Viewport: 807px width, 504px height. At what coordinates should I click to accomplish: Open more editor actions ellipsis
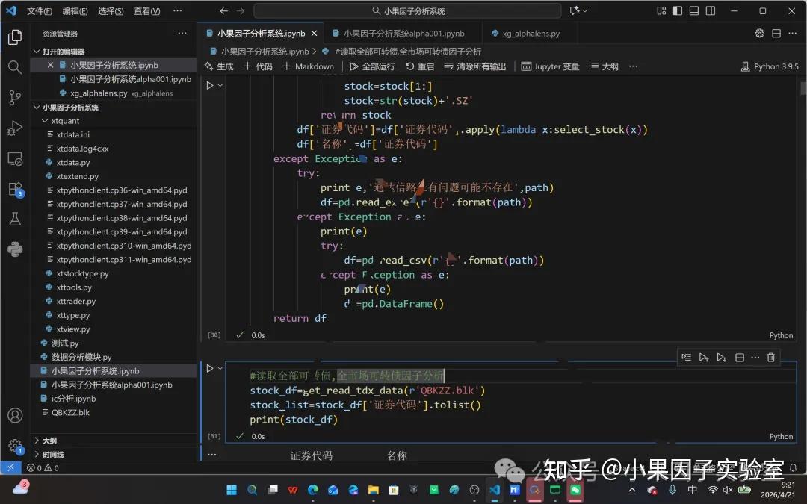coord(793,34)
